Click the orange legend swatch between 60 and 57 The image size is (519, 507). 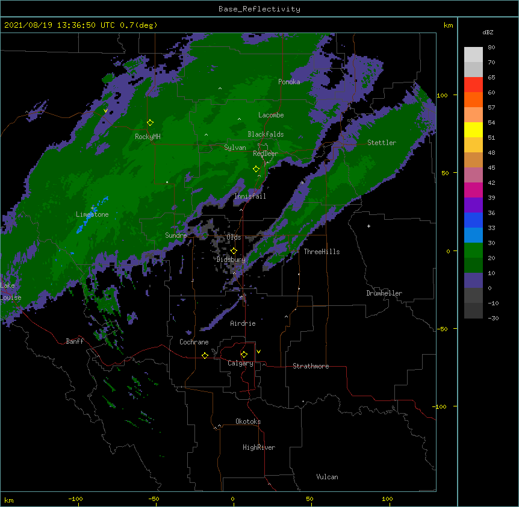point(473,99)
